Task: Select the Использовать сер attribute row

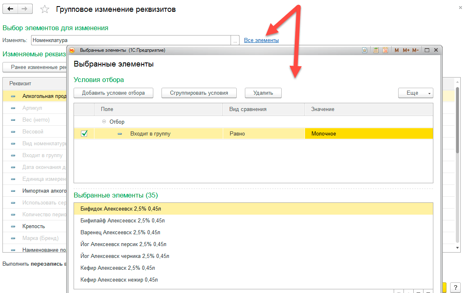Action: [x=35, y=203]
